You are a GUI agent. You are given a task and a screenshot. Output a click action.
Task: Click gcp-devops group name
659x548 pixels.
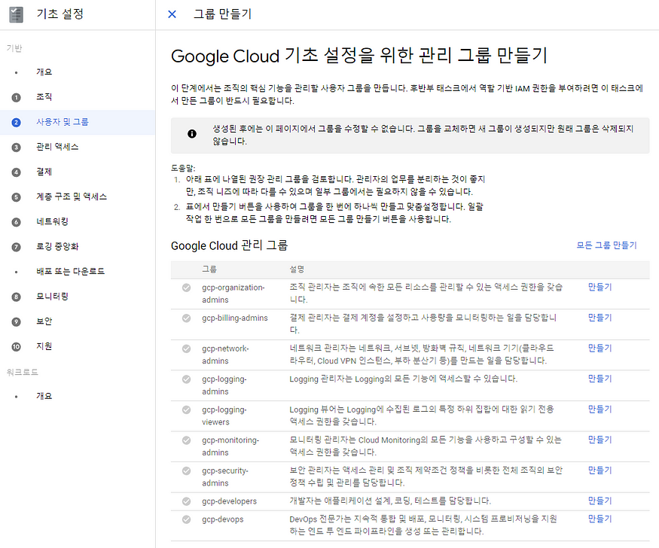tap(222, 519)
